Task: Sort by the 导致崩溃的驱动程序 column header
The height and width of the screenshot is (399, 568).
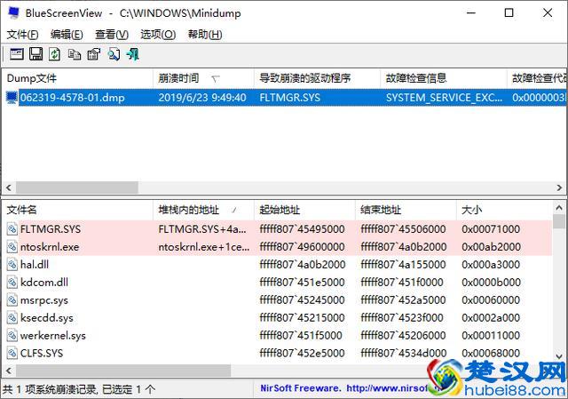Action: 318,78
